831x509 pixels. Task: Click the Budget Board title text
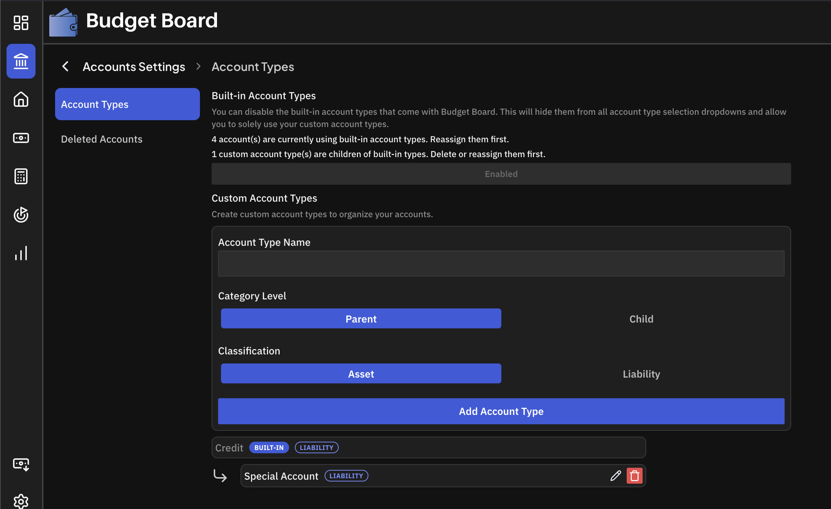(152, 21)
